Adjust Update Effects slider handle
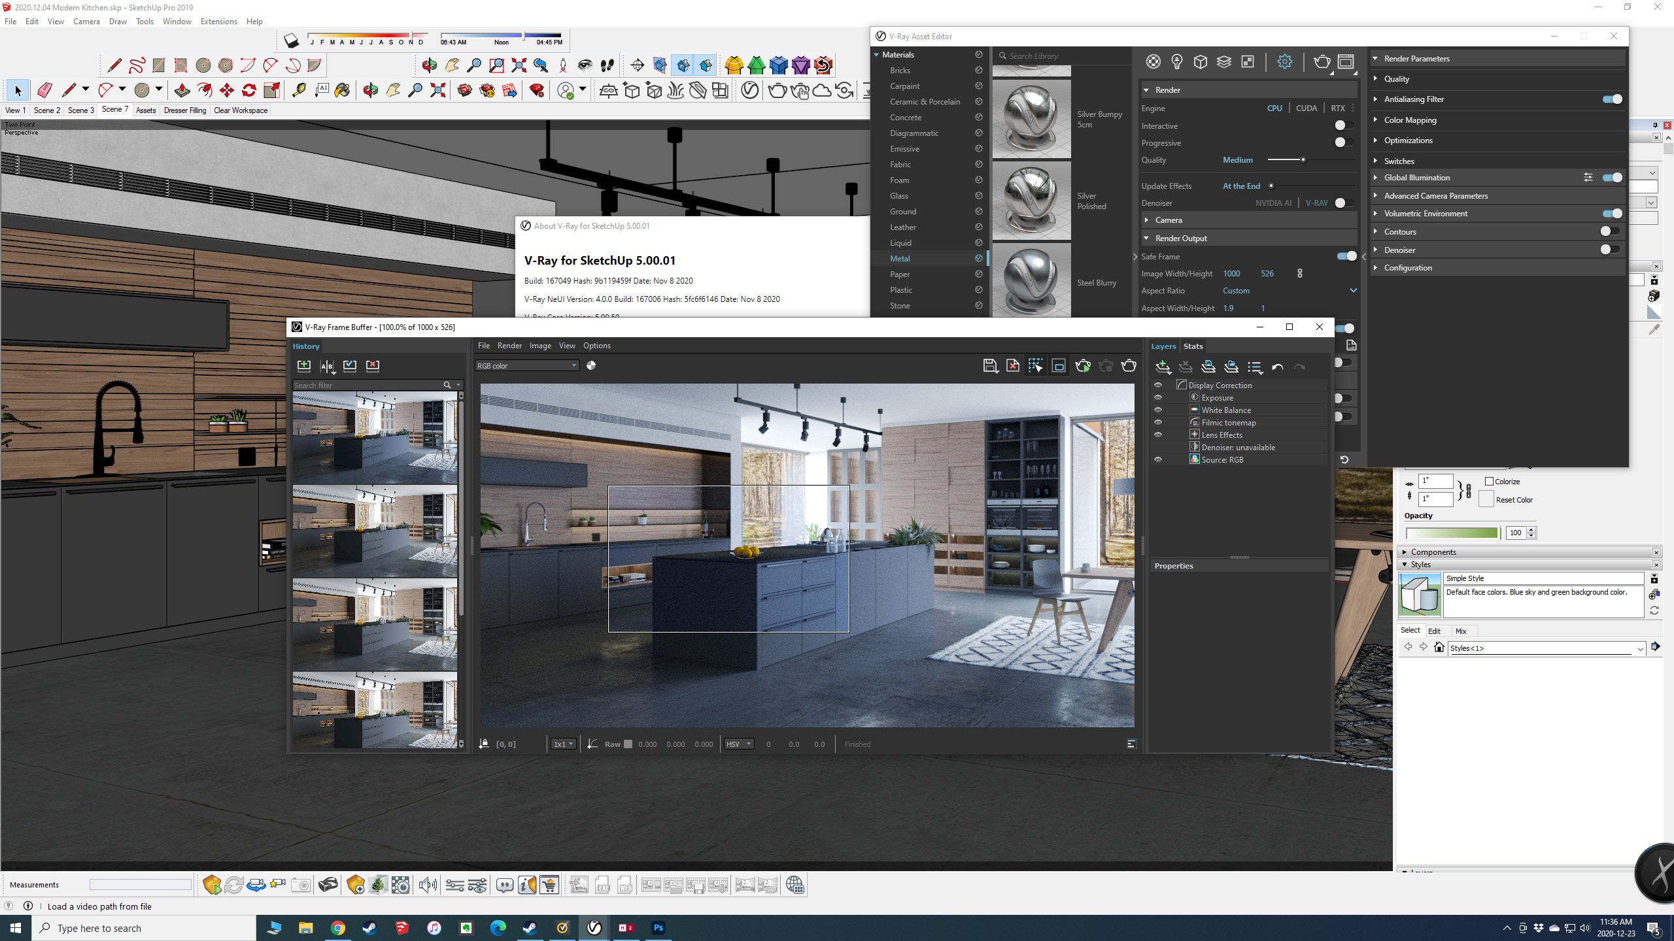 pyautogui.click(x=1271, y=186)
